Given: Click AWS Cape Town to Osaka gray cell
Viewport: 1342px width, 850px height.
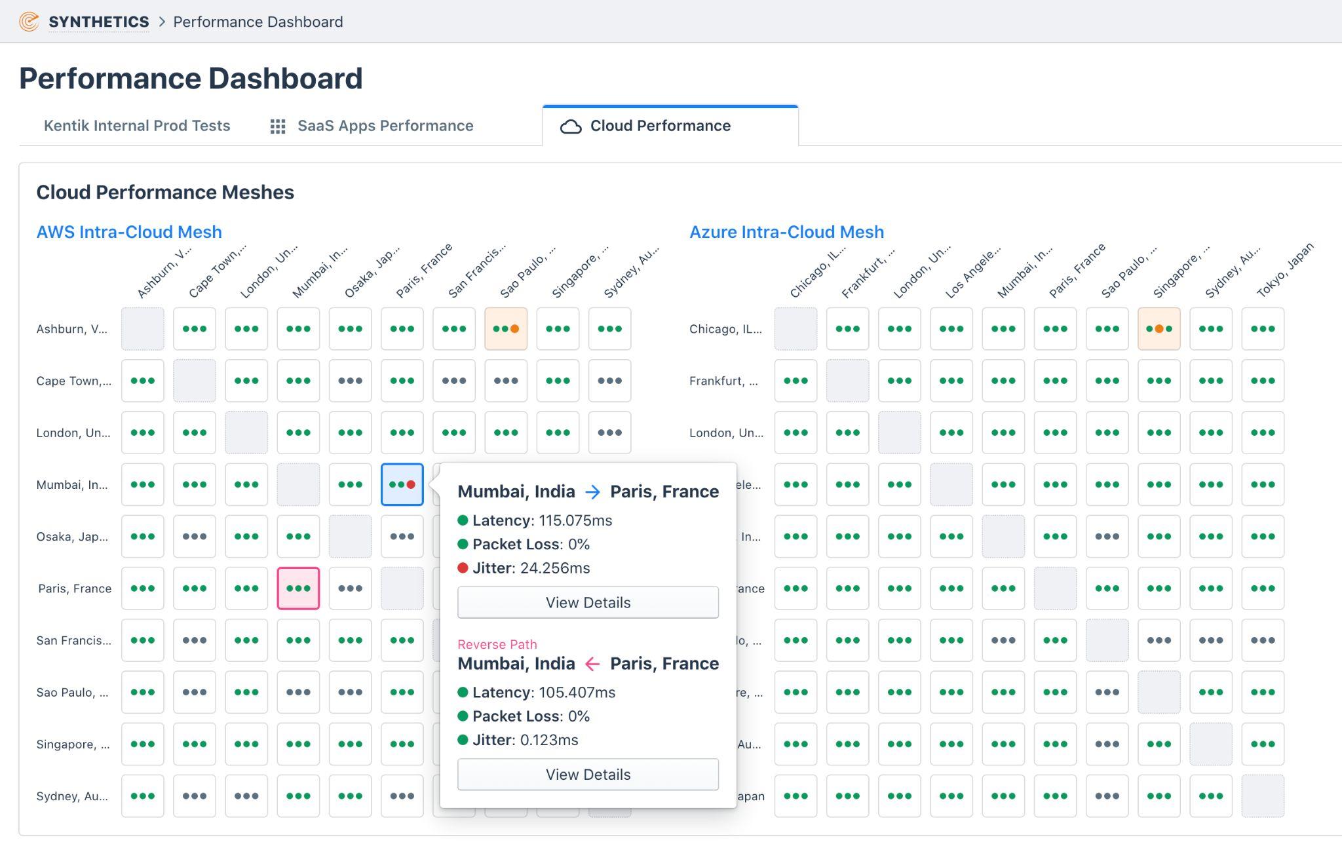Looking at the screenshot, I should pyautogui.click(x=350, y=381).
